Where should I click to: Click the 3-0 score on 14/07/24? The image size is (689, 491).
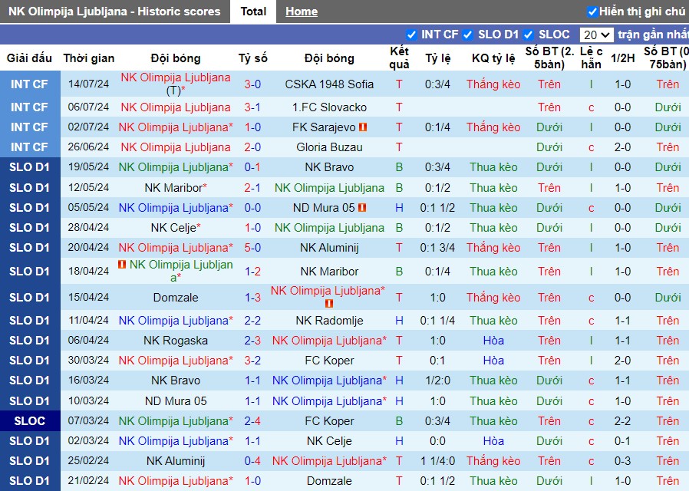coord(252,84)
